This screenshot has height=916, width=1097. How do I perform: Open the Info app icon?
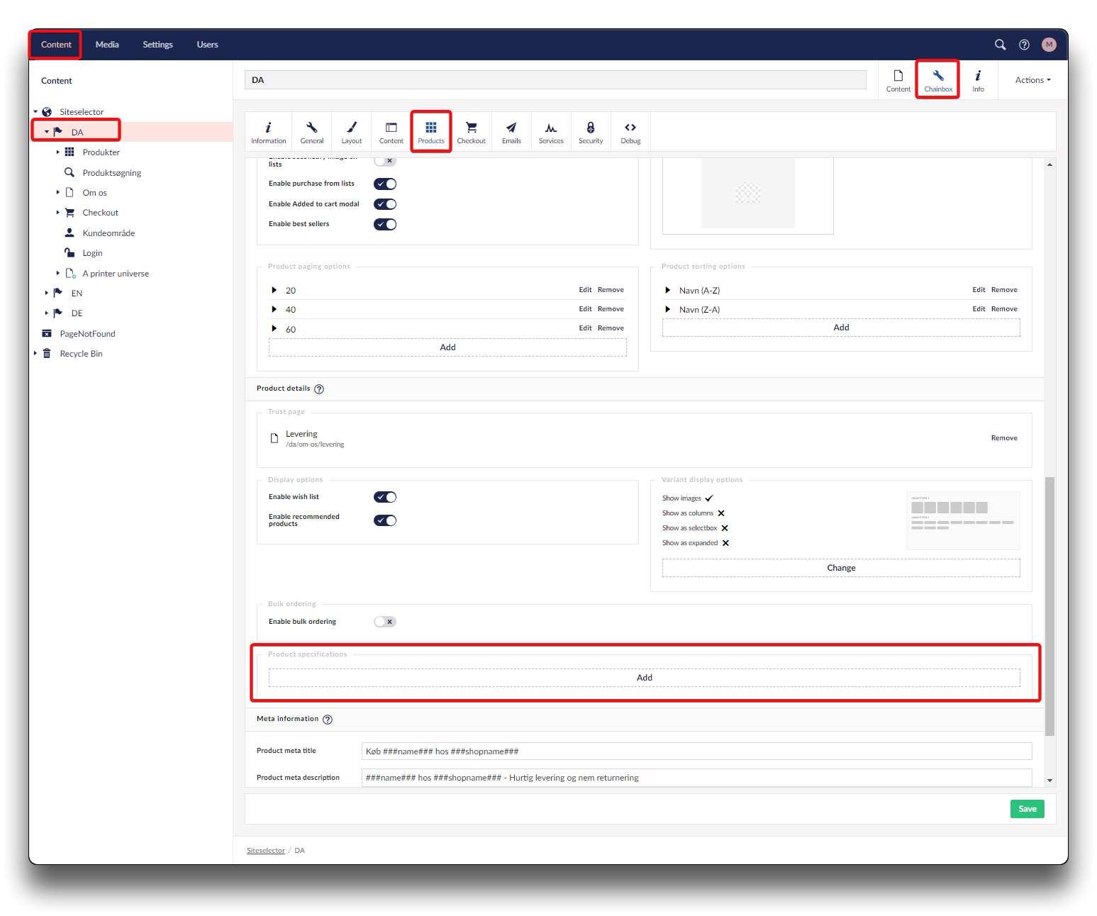(x=978, y=80)
